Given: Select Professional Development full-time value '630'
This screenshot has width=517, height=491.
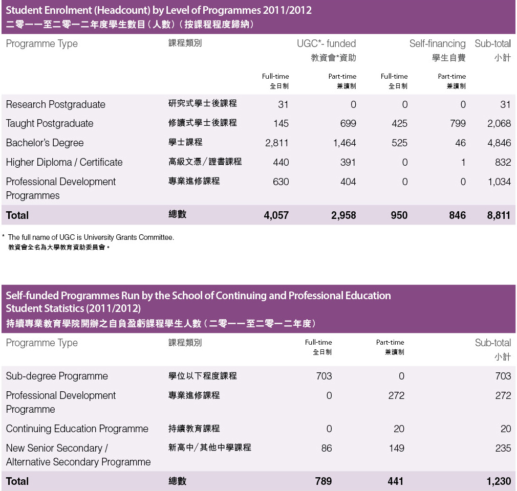Looking at the screenshot, I should point(281,182).
